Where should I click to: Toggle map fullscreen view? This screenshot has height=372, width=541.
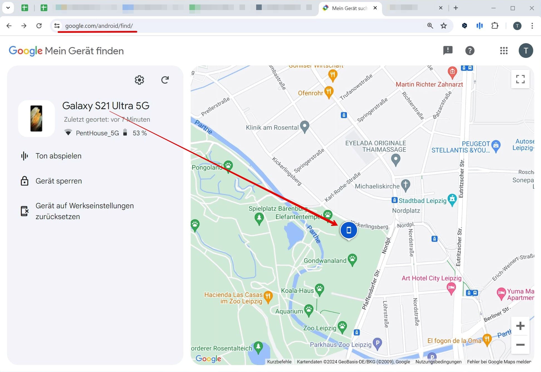(520, 79)
